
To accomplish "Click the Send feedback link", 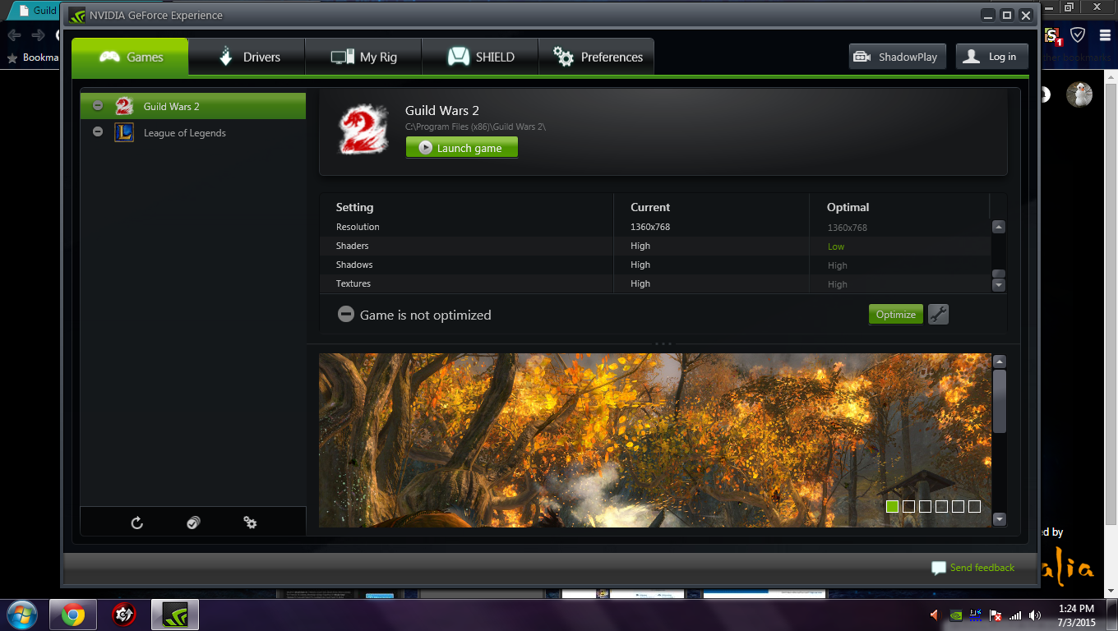I will coord(973,568).
